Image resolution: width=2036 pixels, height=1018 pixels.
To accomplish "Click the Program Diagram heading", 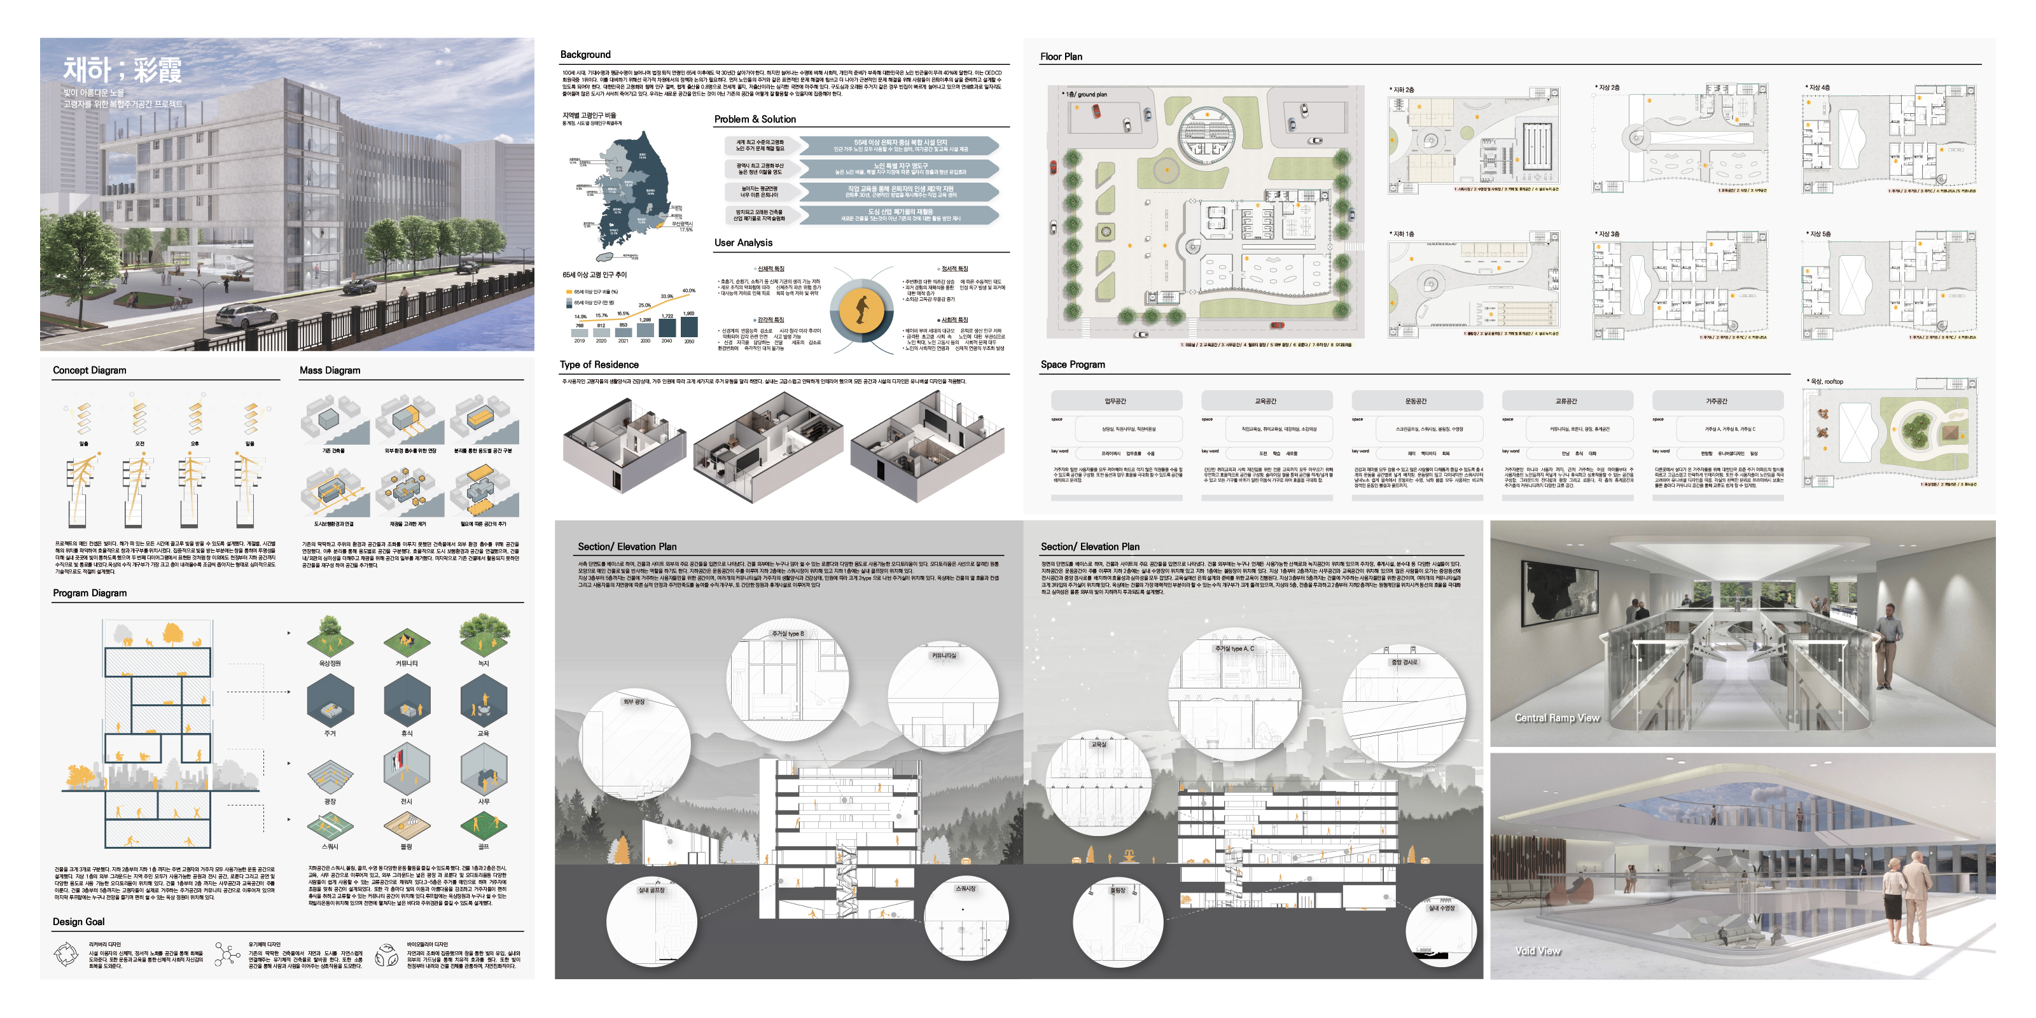I will (x=89, y=593).
